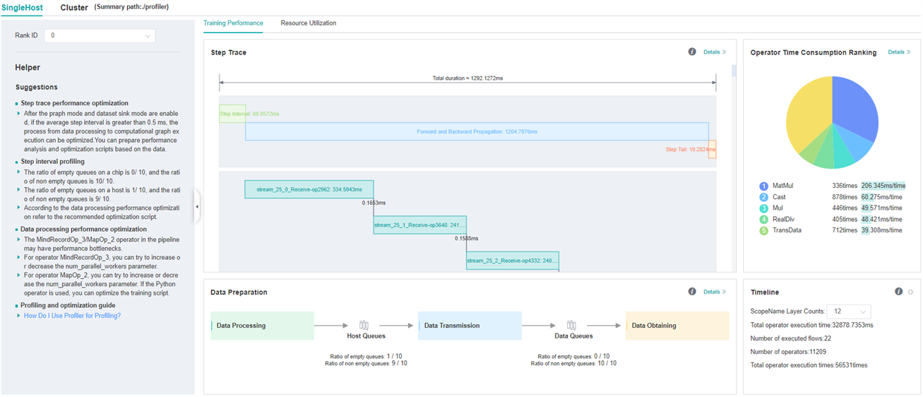Click the Host Queues icon
923x397 pixels.
364,325
